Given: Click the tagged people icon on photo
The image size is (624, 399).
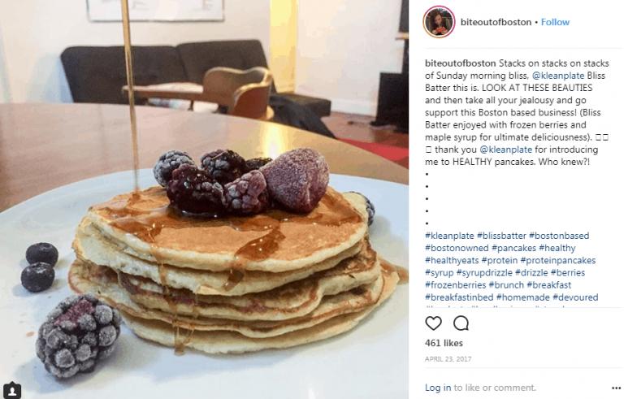Looking at the screenshot, I should [12, 389].
